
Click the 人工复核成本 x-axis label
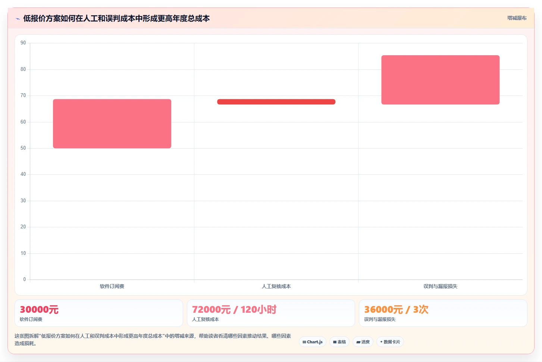tap(276, 286)
